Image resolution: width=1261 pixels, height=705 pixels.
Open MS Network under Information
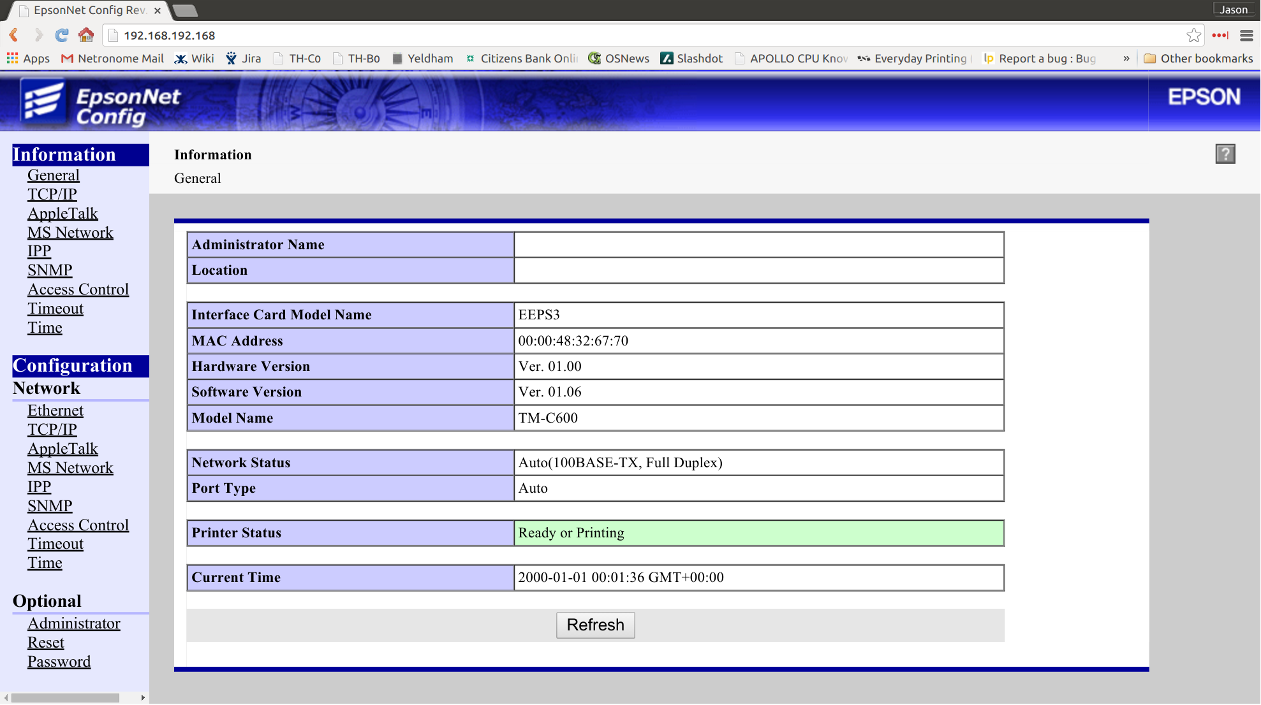(70, 232)
